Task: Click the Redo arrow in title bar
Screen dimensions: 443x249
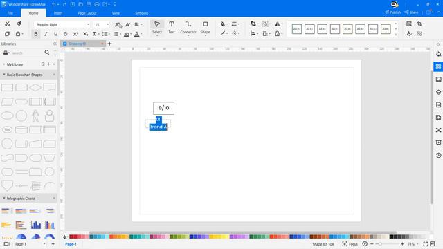Action: pyautogui.click(x=64, y=4)
